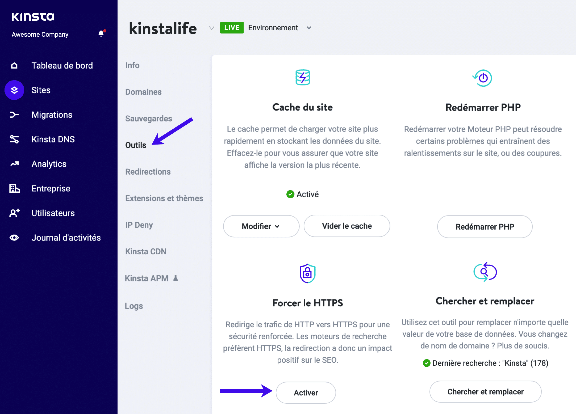Screen dimensions: 576x414
Task: Switch to the Outils section
Action: click(x=136, y=145)
